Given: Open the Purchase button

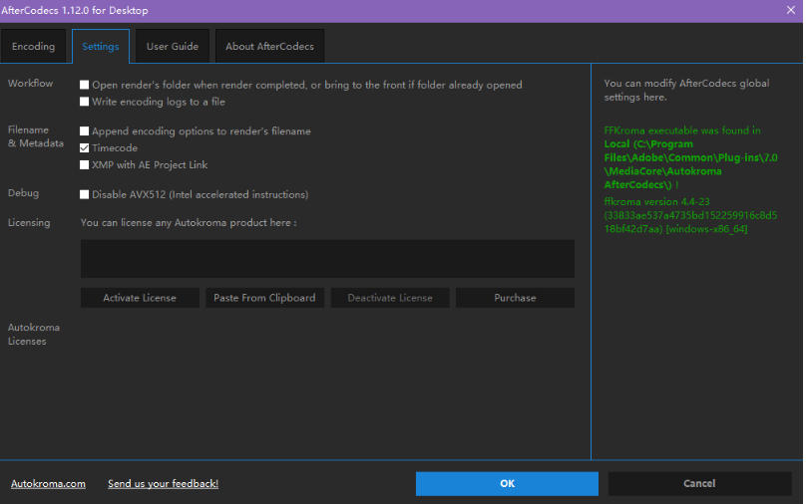Looking at the screenshot, I should (515, 298).
